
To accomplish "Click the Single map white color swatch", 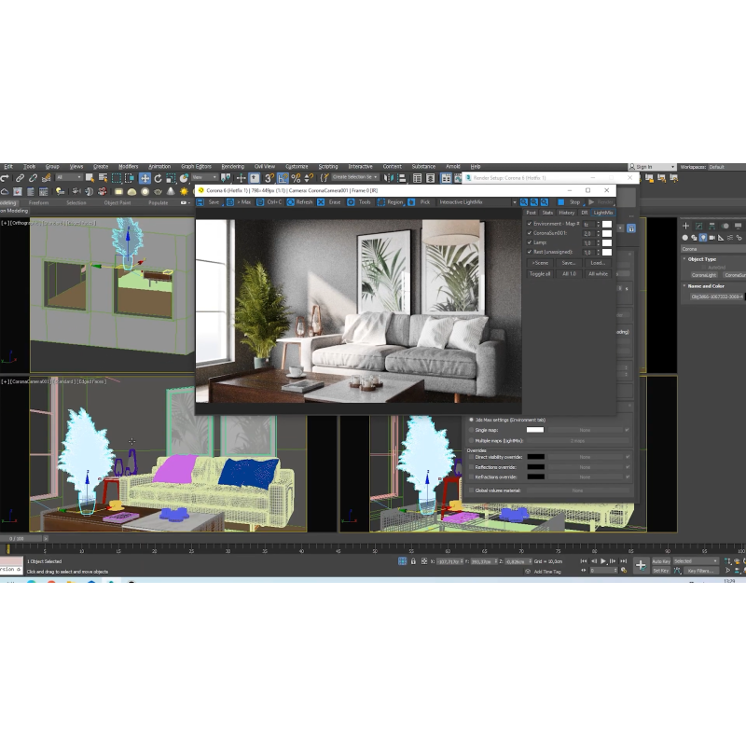I will 535,430.
